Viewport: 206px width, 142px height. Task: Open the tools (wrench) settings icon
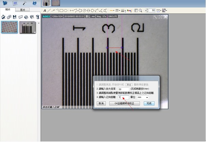tap(25, 3)
